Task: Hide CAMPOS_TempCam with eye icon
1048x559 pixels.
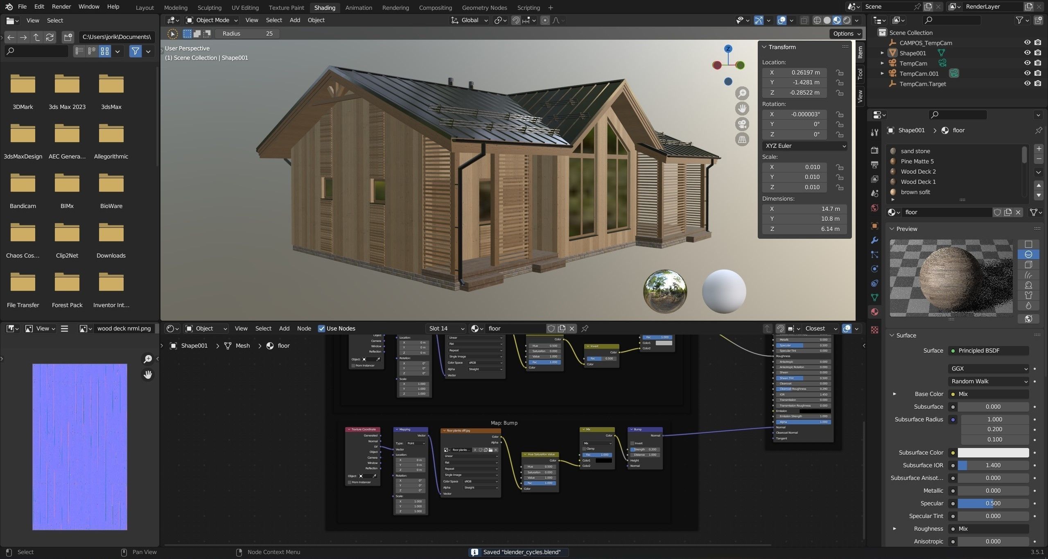Action: (x=1027, y=43)
